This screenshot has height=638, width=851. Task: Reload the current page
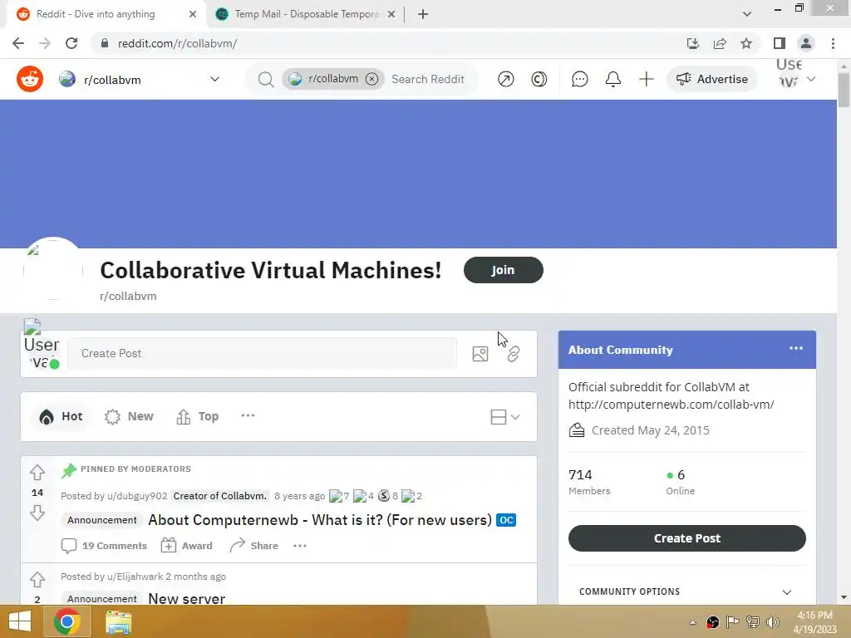pos(71,43)
